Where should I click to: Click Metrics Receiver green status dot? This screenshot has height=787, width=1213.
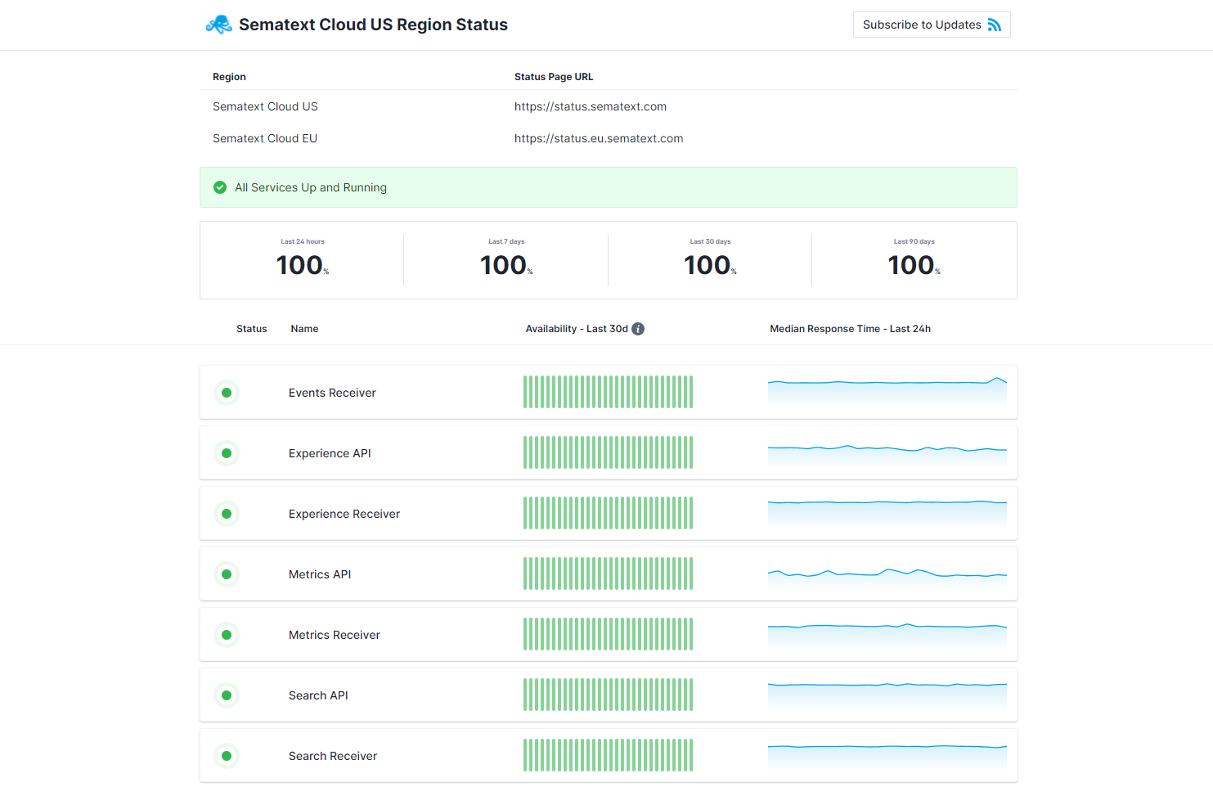tap(227, 635)
